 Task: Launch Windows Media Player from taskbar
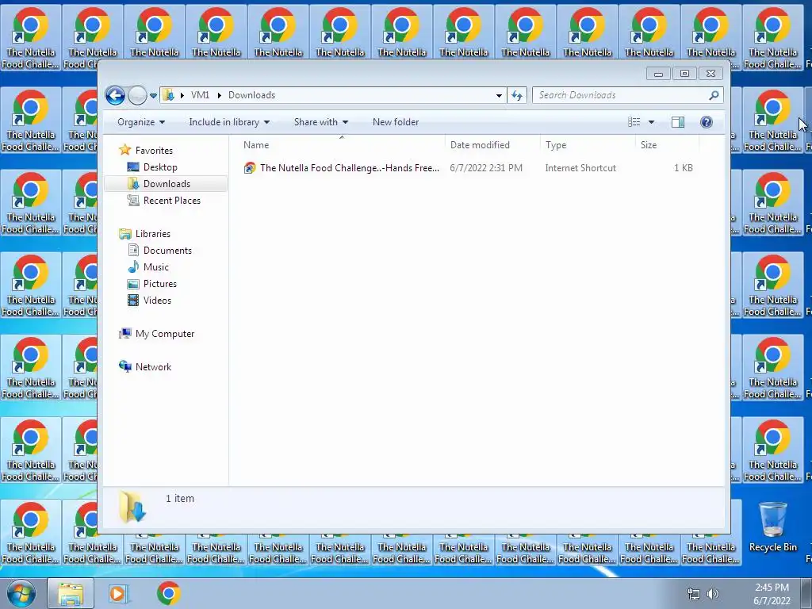pos(119,593)
